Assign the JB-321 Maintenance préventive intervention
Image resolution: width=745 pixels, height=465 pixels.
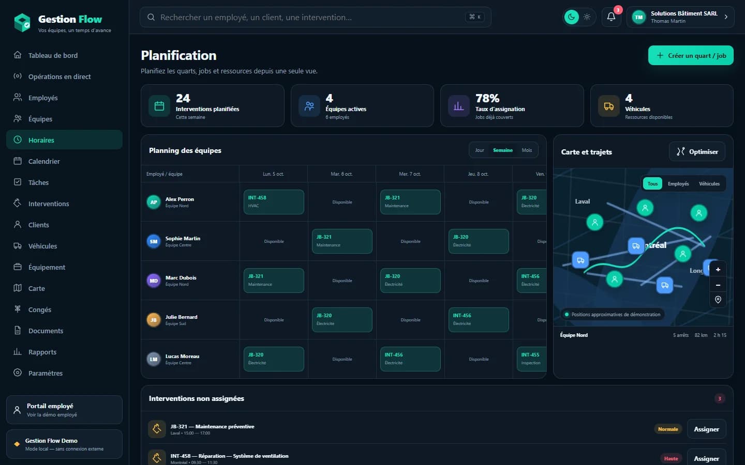coord(706,429)
